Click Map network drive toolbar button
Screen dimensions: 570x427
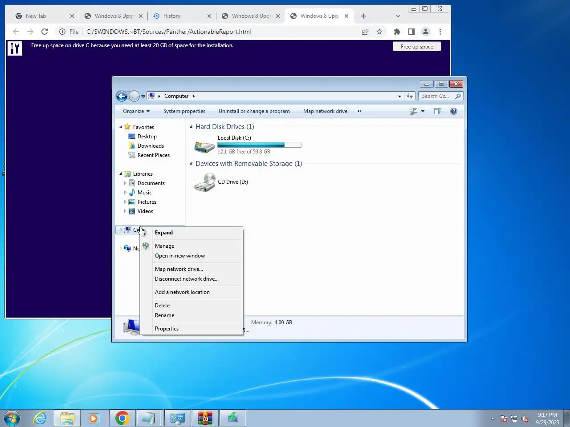click(326, 111)
